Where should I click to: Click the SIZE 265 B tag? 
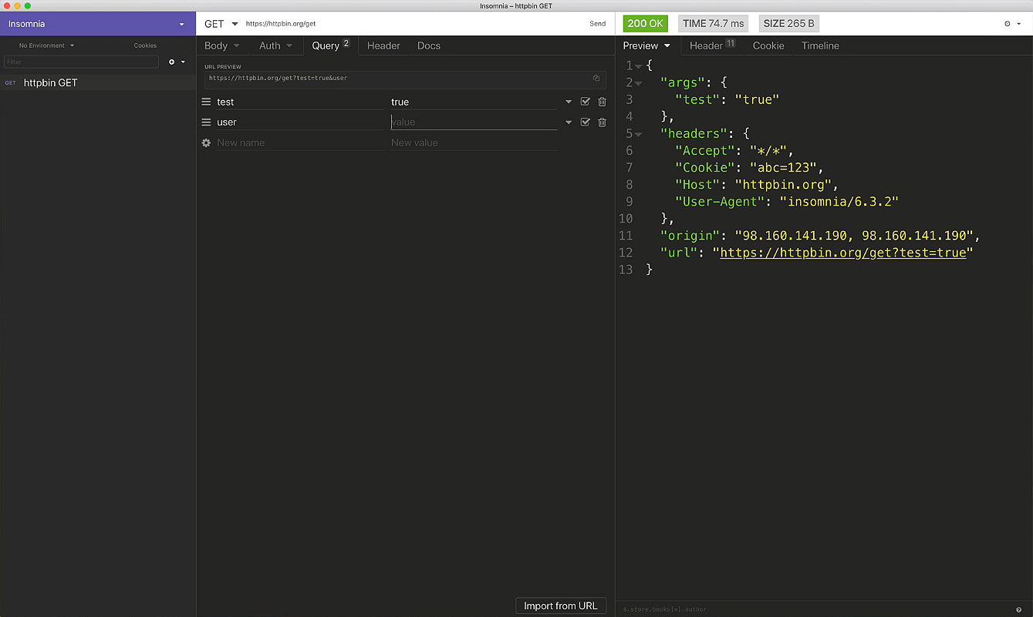(788, 24)
